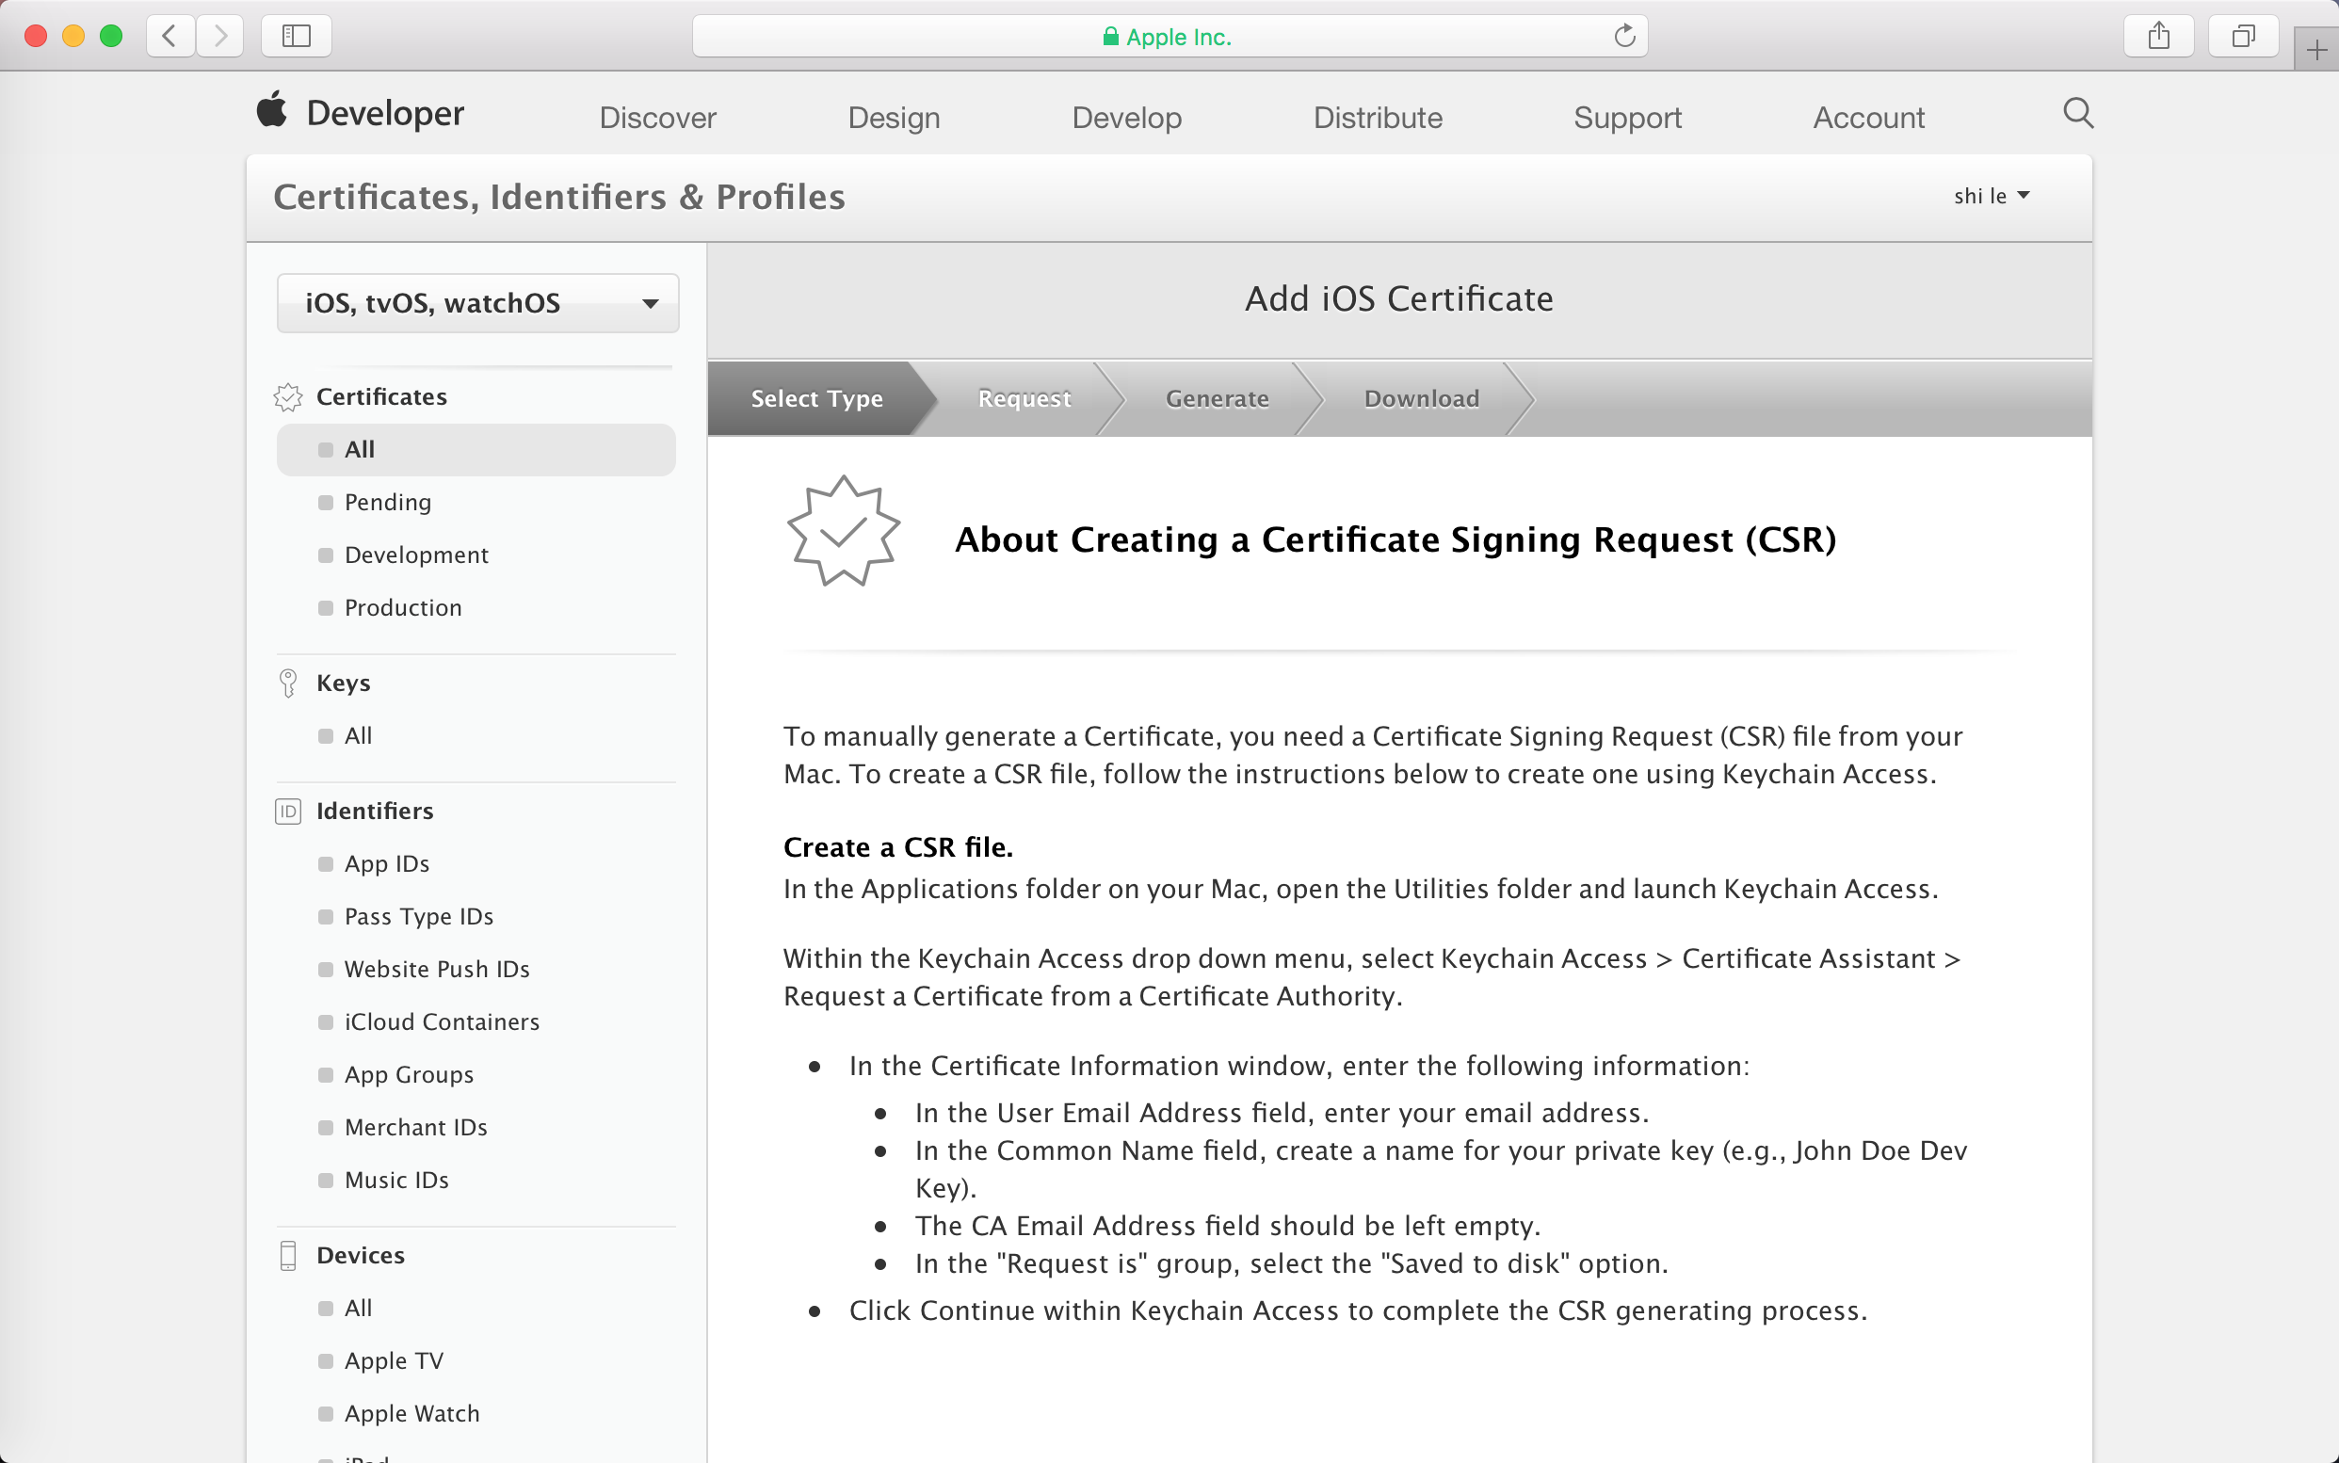Open the Design navigation menu
2339x1463 pixels.
(x=895, y=118)
